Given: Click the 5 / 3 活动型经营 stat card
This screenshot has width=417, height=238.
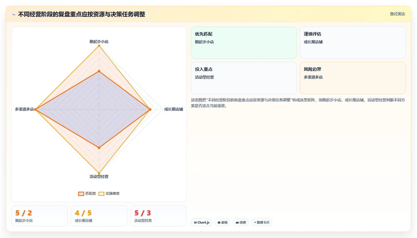Looking at the screenshot, I should click(159, 216).
